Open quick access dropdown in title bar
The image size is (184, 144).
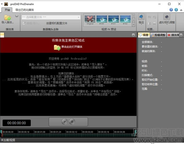pyautogui.click(x=2, y=4)
